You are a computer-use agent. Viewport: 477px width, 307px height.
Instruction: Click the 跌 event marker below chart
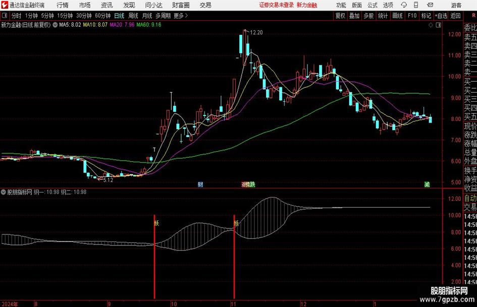[252, 184]
